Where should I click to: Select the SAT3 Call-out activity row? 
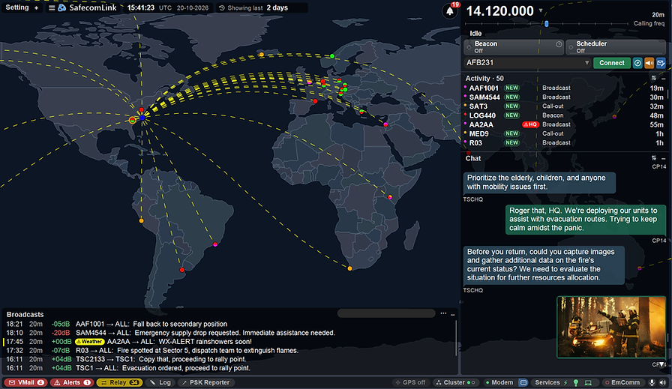(x=563, y=106)
